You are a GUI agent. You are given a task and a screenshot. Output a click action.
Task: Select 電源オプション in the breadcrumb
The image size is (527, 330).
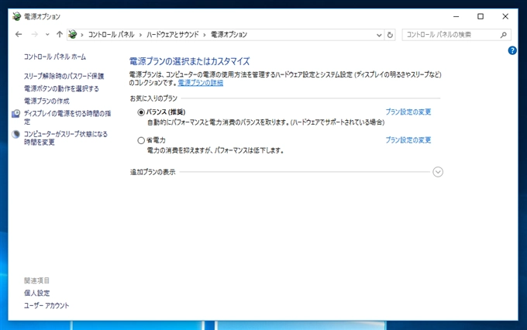(x=229, y=35)
